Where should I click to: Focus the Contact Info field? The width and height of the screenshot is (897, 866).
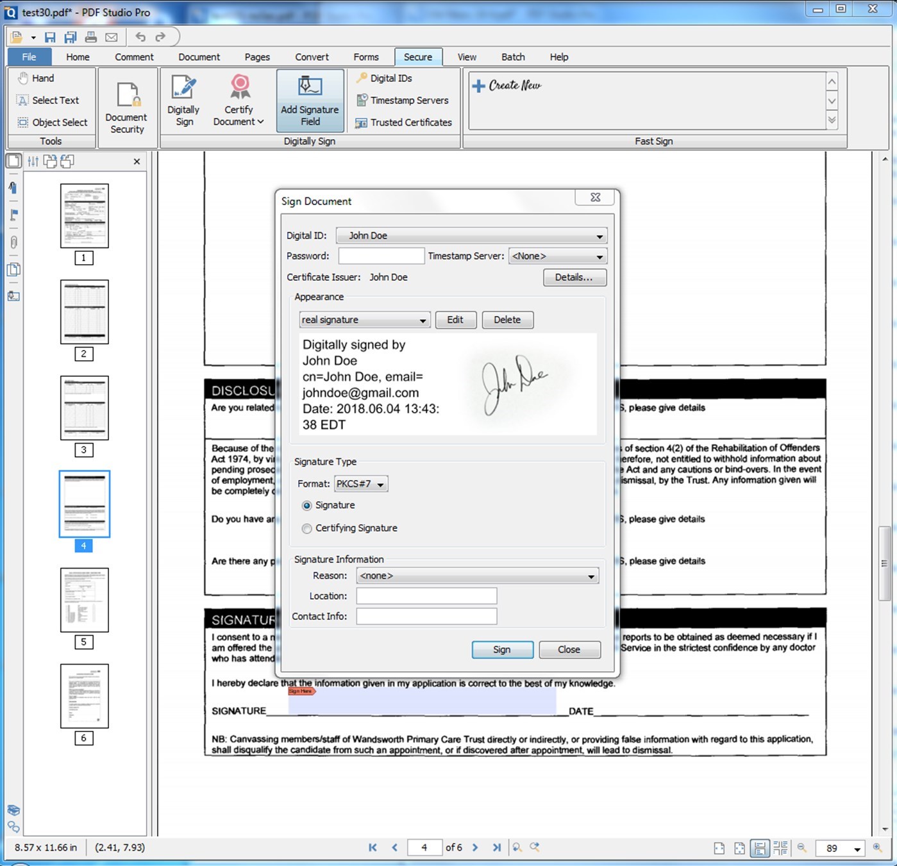pyautogui.click(x=426, y=617)
